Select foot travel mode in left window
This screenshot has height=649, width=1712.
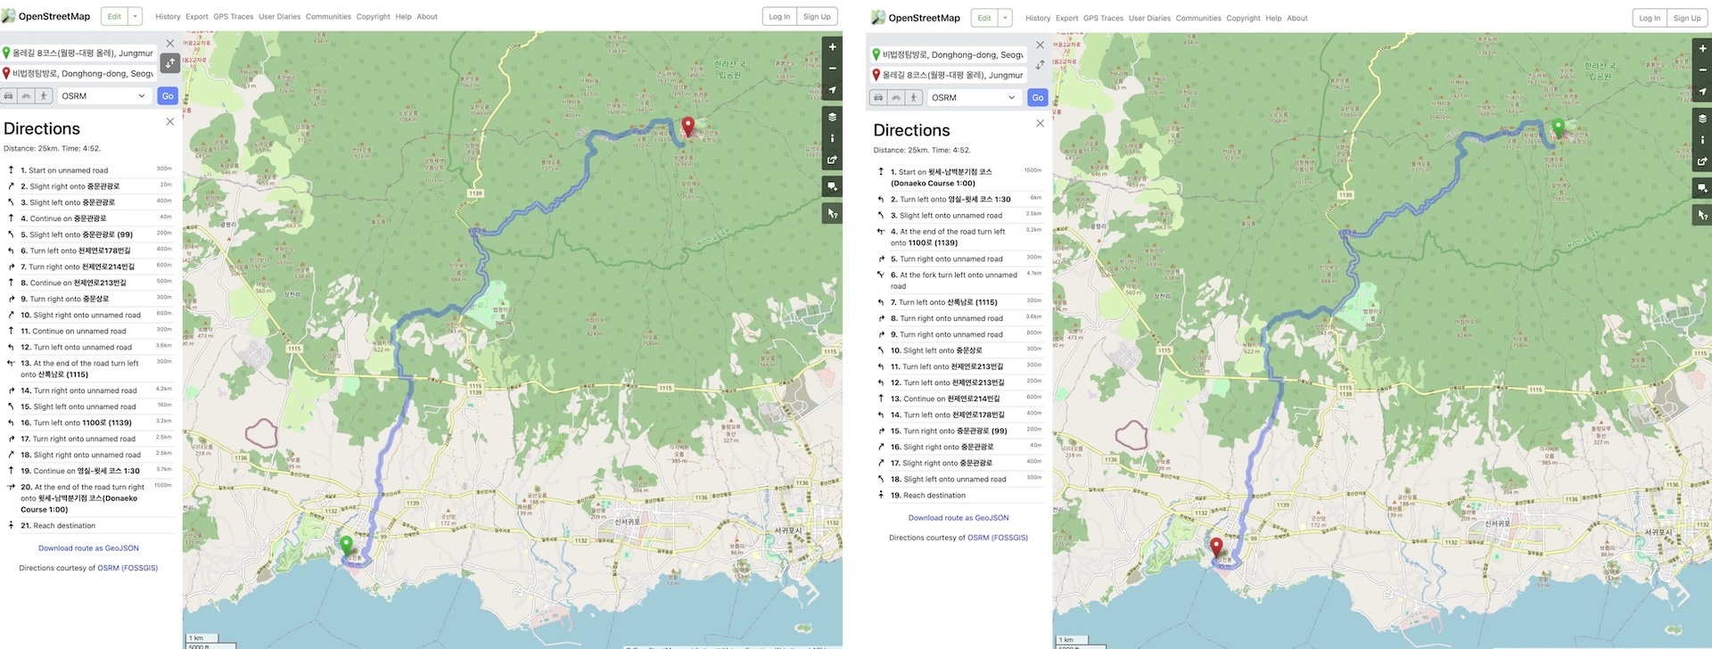click(43, 96)
